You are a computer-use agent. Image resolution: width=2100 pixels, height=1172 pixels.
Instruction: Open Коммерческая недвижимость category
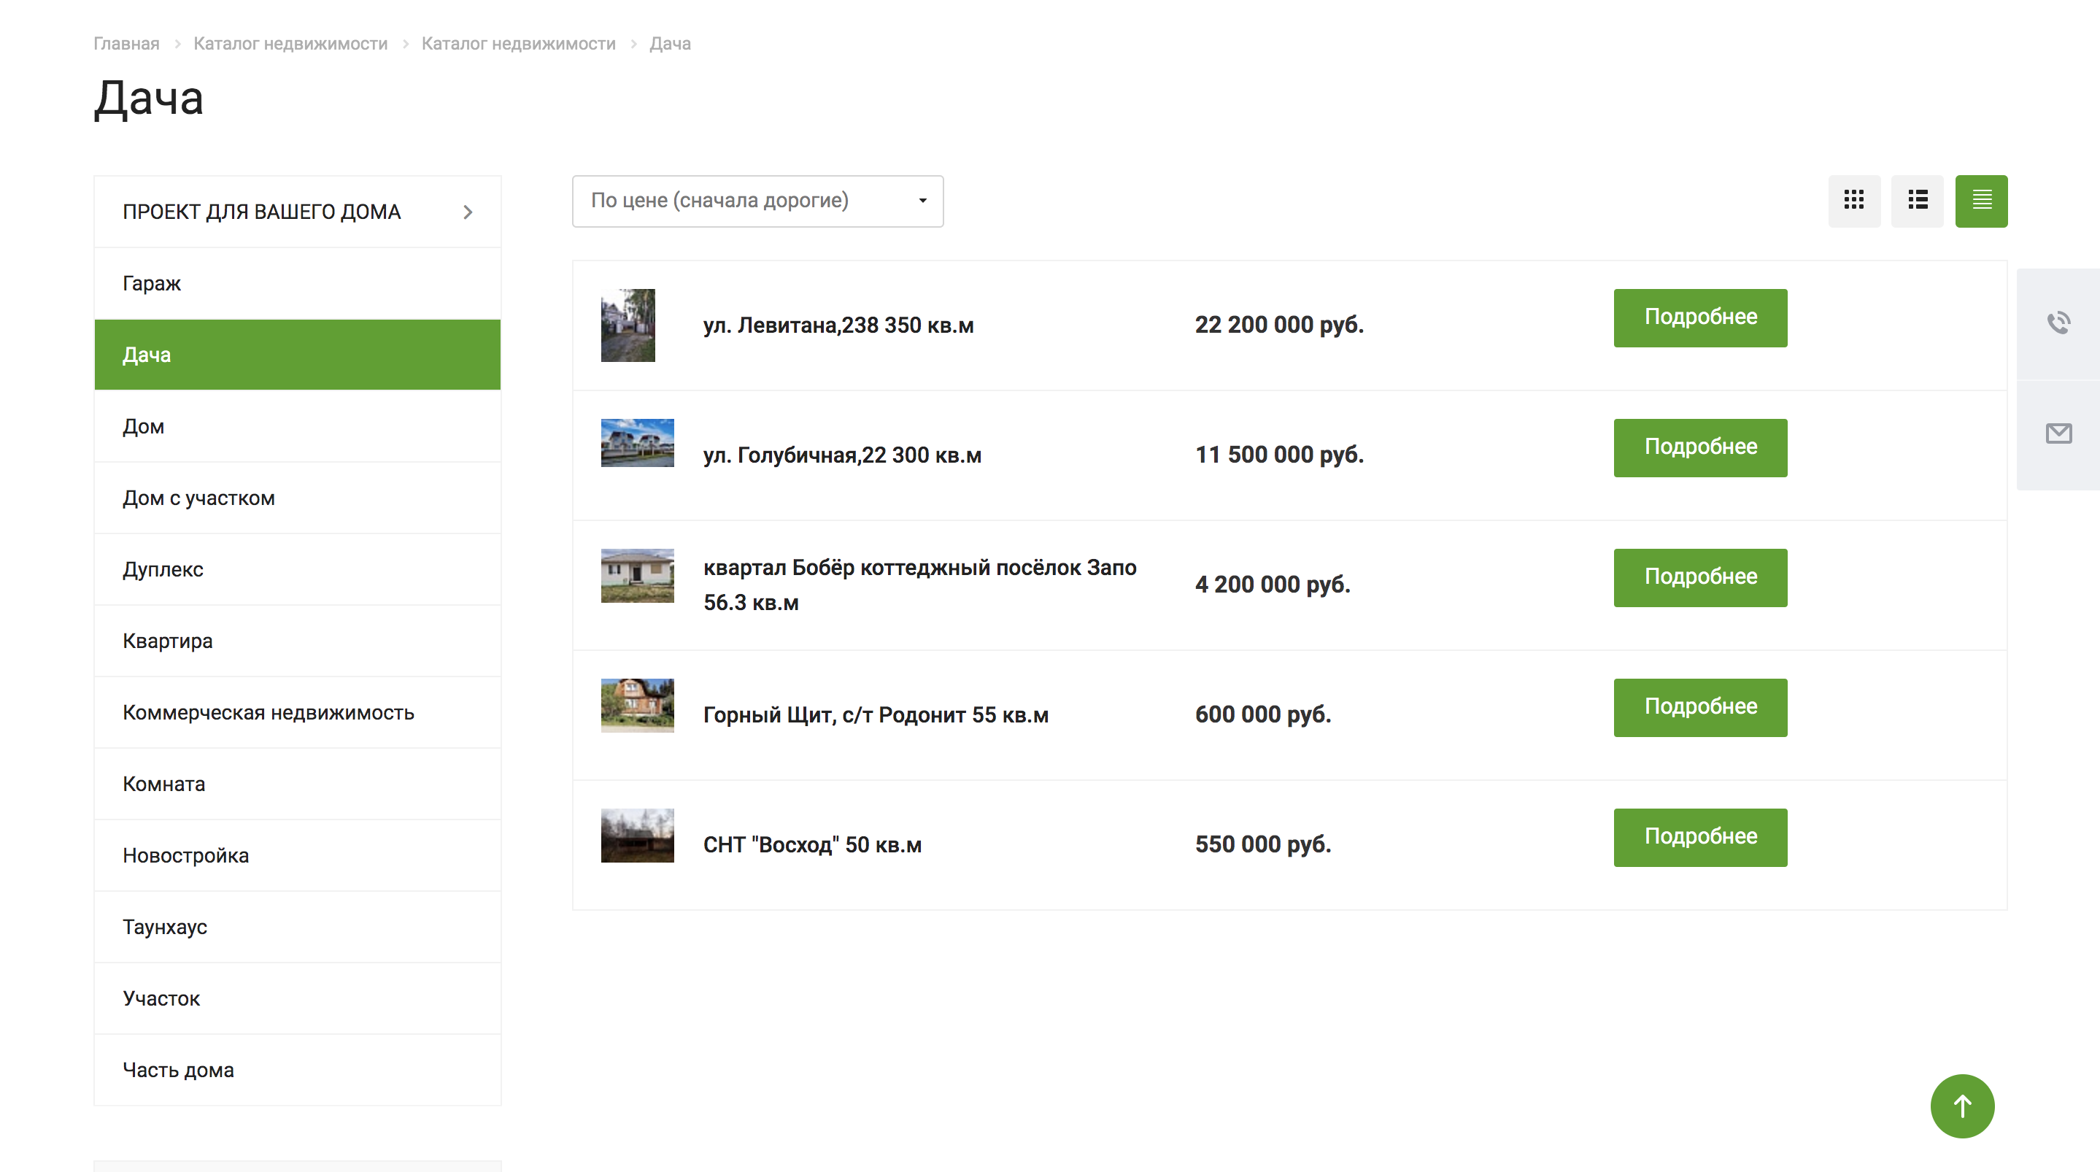pyautogui.click(x=269, y=712)
